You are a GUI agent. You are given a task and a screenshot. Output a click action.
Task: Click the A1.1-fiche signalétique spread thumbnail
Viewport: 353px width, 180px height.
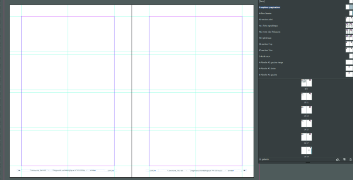(x=349, y=25)
